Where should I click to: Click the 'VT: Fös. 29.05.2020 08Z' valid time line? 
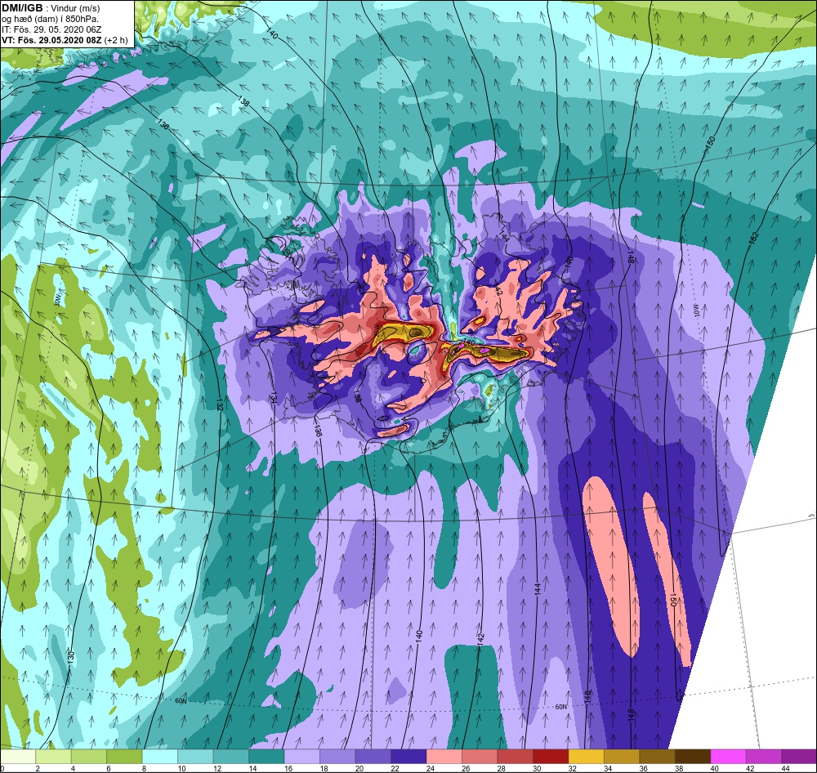point(53,40)
